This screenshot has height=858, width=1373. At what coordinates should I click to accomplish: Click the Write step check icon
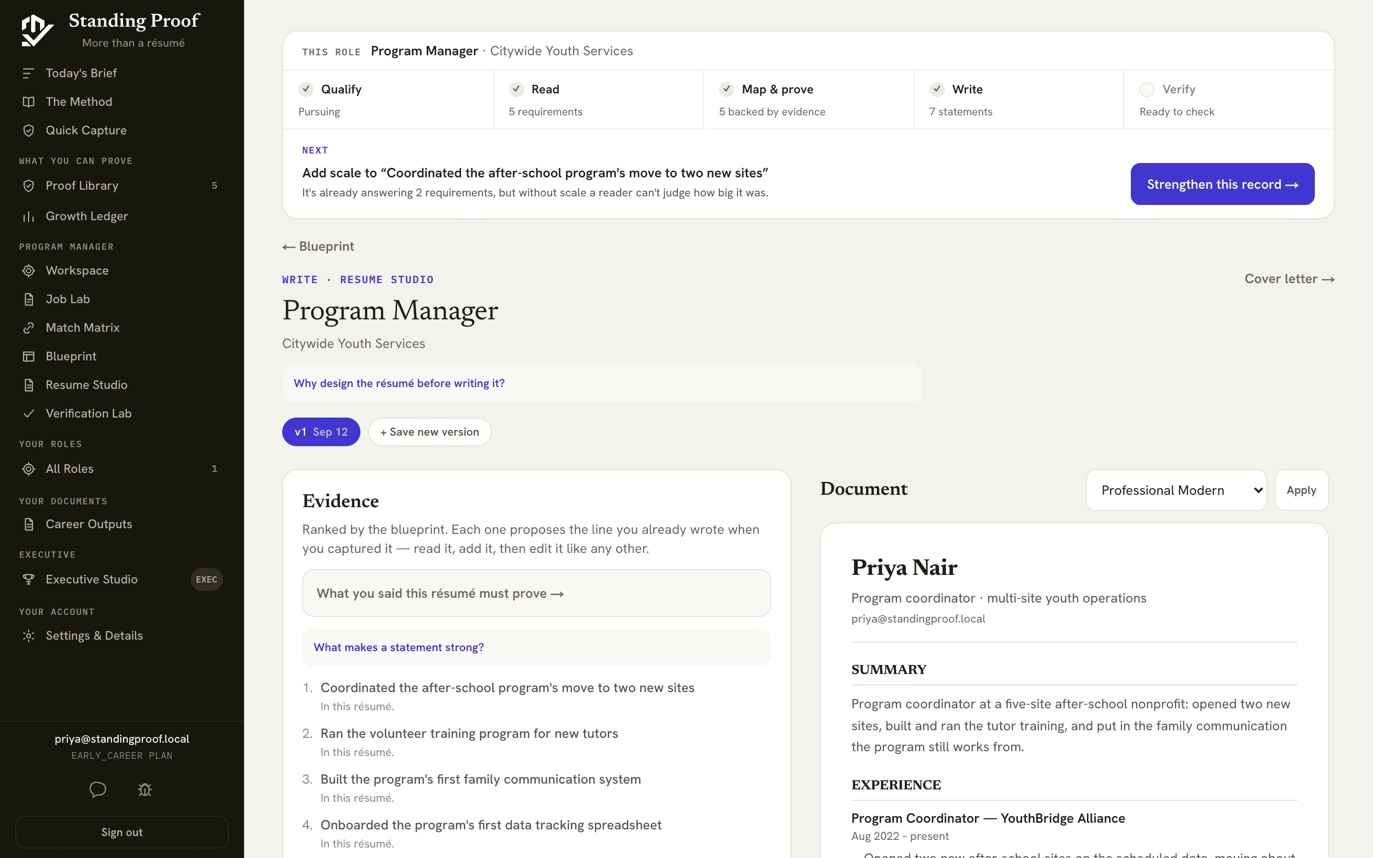[x=937, y=89]
